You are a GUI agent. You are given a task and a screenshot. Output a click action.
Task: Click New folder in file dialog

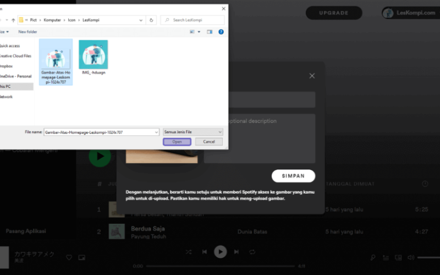coord(28,32)
